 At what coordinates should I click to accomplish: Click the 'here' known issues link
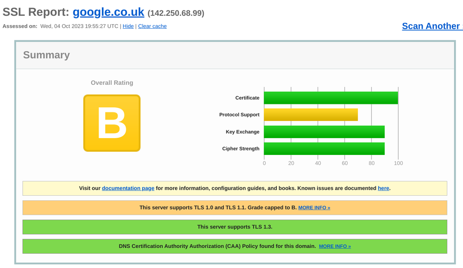tap(383, 188)
